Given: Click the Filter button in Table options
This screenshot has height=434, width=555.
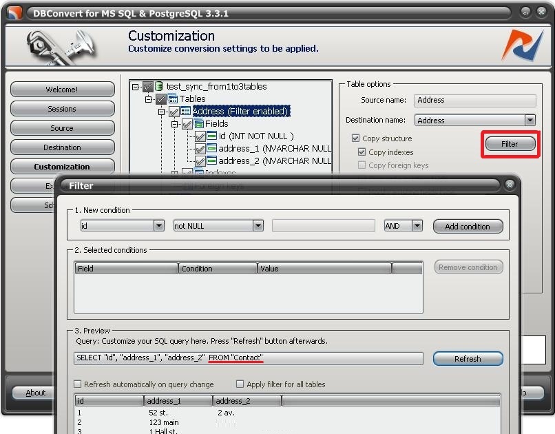Looking at the screenshot, I should pyautogui.click(x=510, y=144).
